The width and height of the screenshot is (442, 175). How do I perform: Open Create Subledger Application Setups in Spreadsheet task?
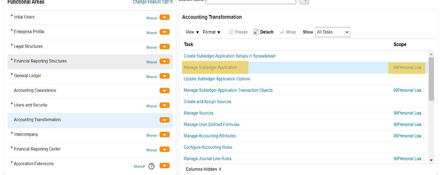coord(229,56)
